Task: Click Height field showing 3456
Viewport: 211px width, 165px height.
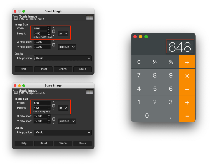Action: pos(40,33)
